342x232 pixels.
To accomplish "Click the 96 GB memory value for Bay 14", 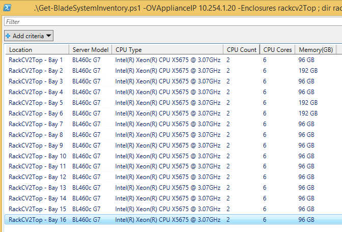I will click(x=306, y=198).
